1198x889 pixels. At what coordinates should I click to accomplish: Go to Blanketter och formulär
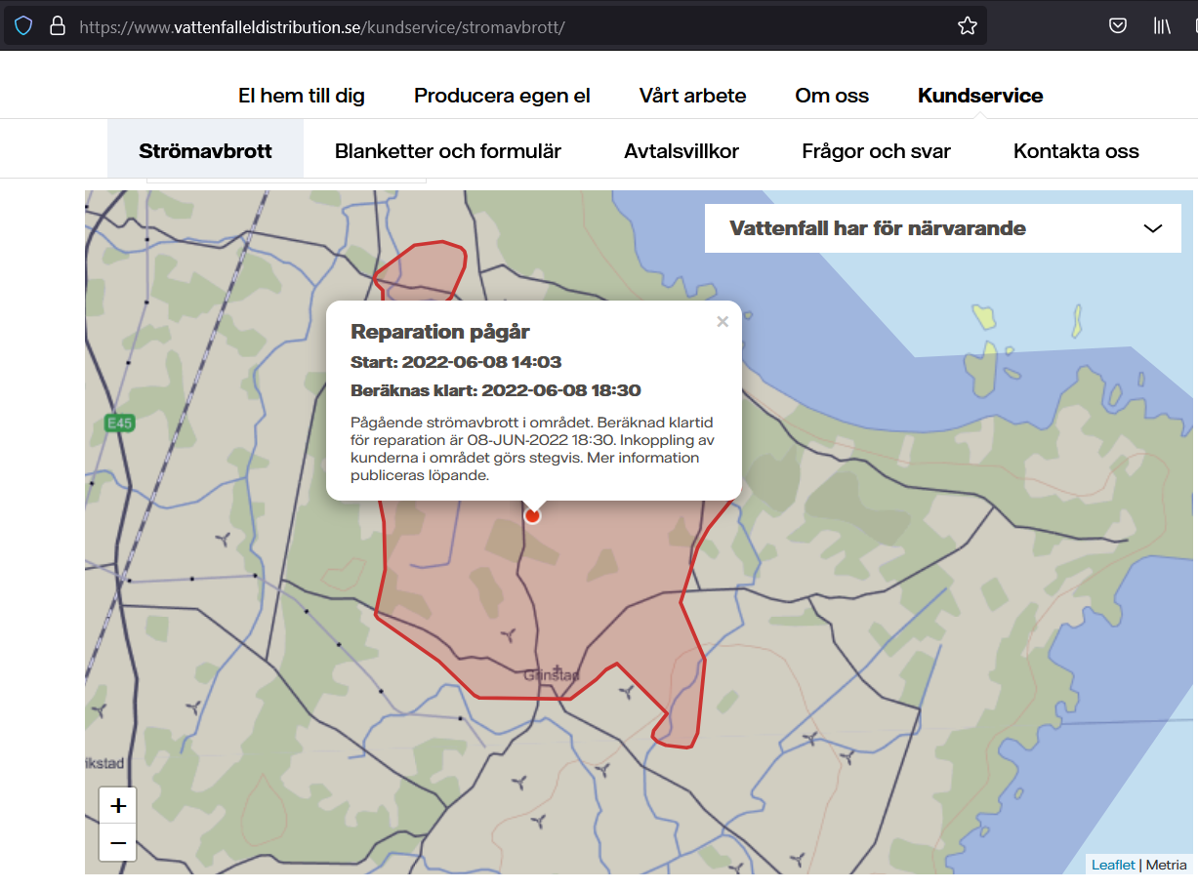point(448,151)
